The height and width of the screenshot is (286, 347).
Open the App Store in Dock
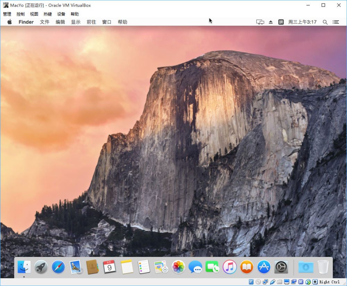pyautogui.click(x=264, y=267)
